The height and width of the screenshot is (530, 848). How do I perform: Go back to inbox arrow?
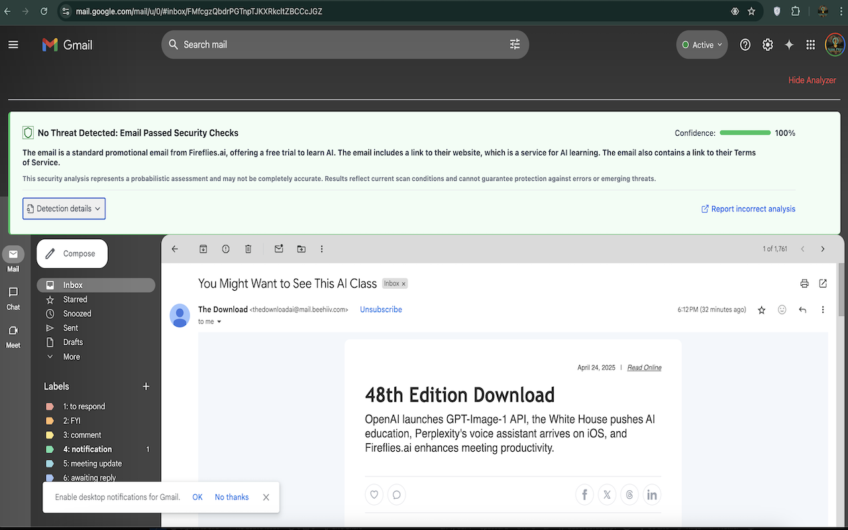[175, 249]
